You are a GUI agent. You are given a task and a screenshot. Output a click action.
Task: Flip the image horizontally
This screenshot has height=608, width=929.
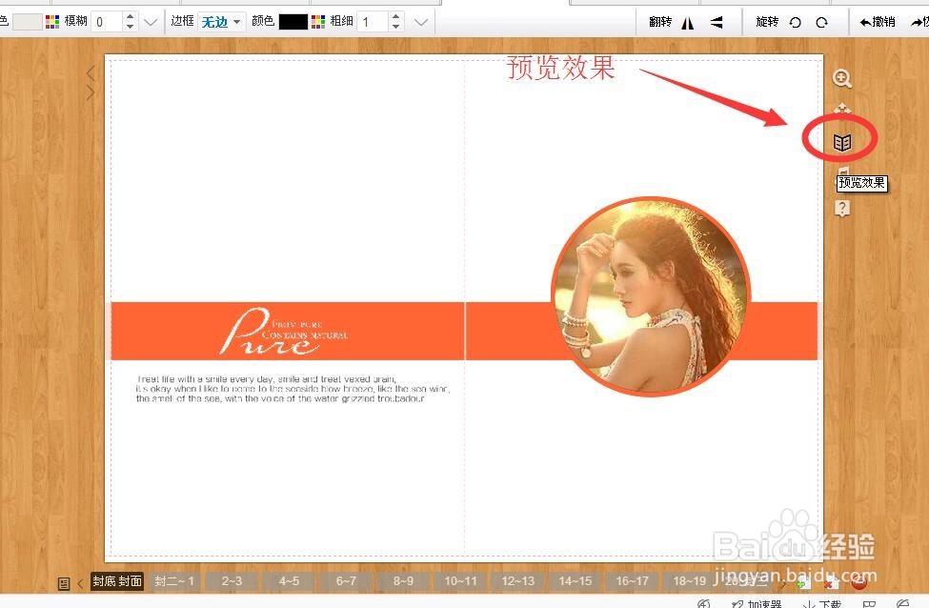tap(689, 21)
